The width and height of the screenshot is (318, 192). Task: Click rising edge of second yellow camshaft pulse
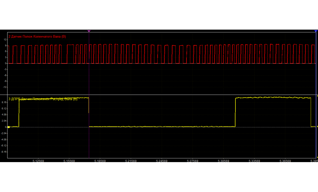pyautogui.click(x=235, y=112)
